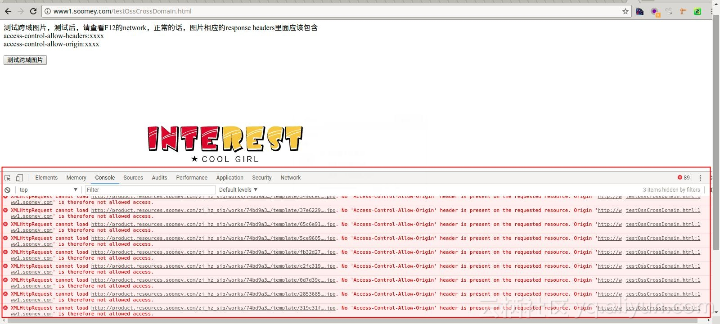This screenshot has width=720, height=324.
Task: Open the site information icon in address bar
Action: click(x=48, y=11)
